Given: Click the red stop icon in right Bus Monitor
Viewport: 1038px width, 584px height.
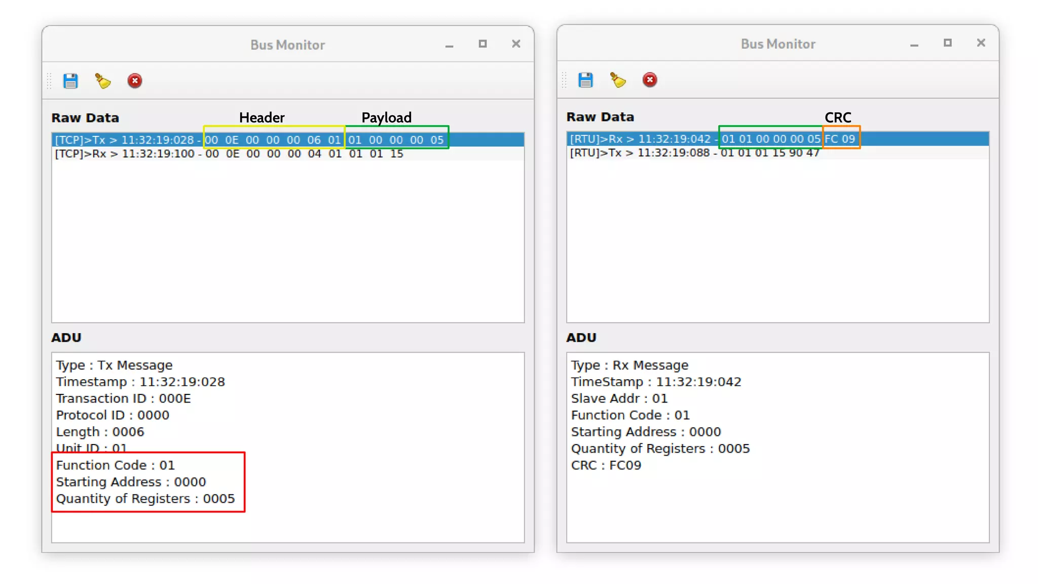Looking at the screenshot, I should click(x=650, y=80).
